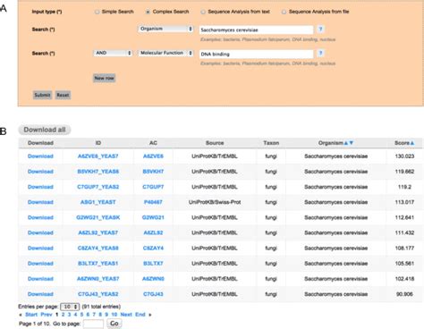
Task: Open the G2WG21_YEASK ID link
Action: (x=98, y=217)
